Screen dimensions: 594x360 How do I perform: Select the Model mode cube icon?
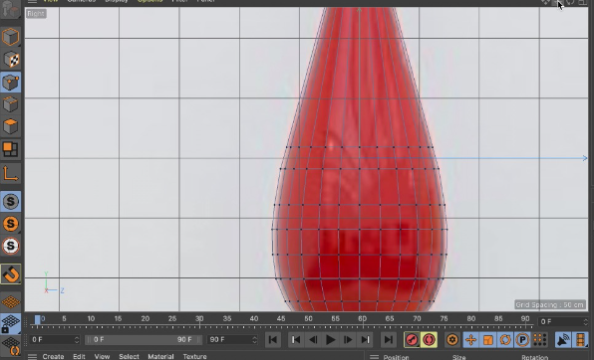[11, 37]
